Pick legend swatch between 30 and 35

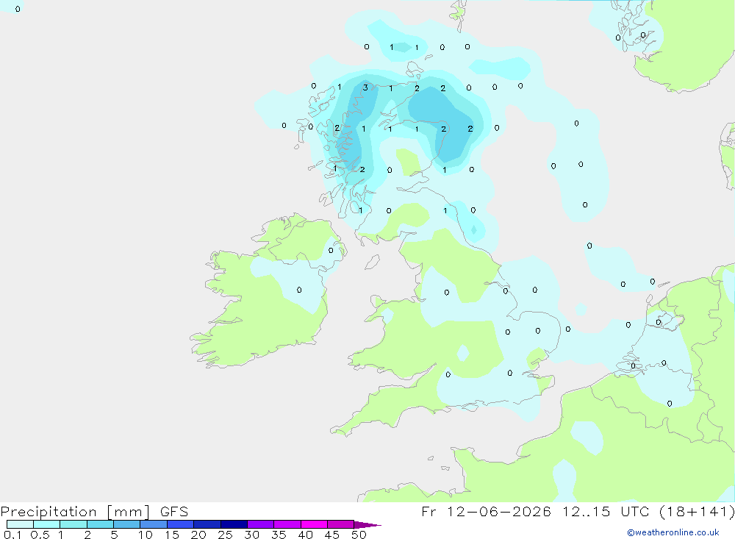tap(261, 524)
